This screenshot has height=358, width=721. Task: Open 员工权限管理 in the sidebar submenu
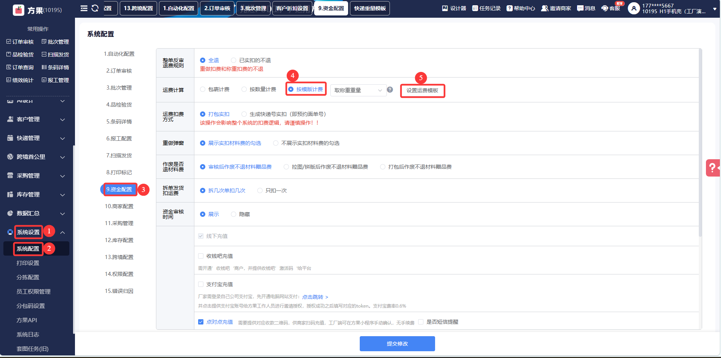tap(34, 292)
